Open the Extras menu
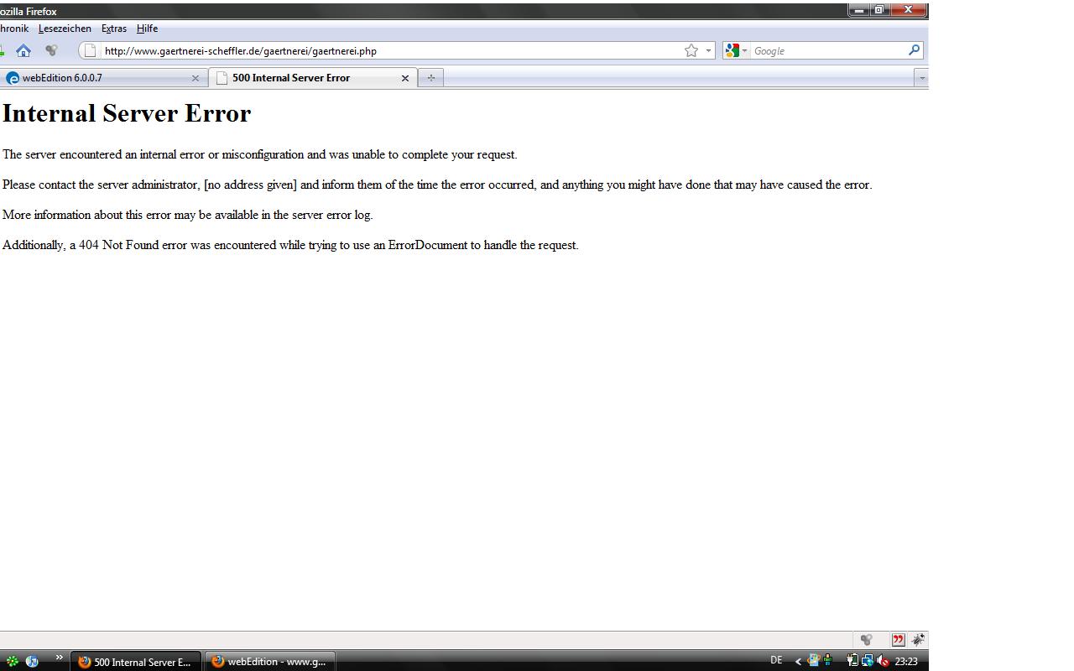Viewport: 1074px width, 671px height. [x=114, y=29]
